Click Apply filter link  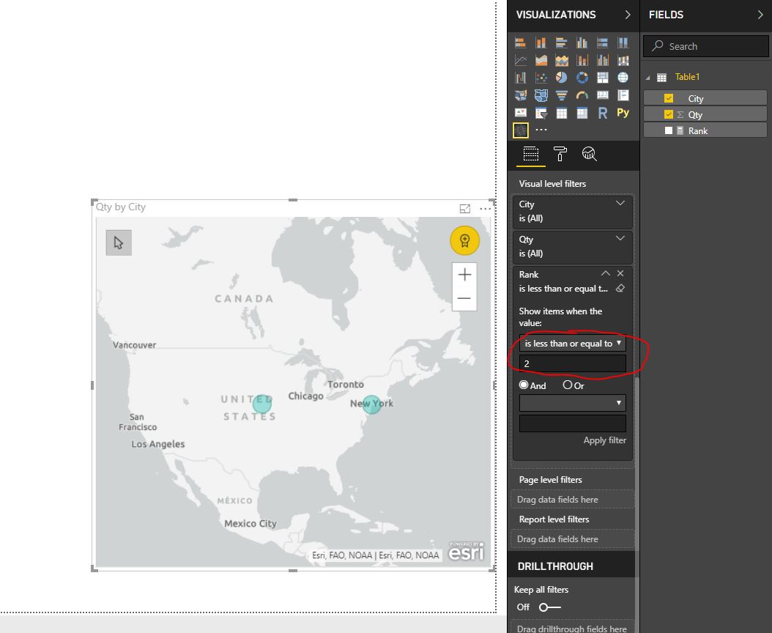point(604,440)
